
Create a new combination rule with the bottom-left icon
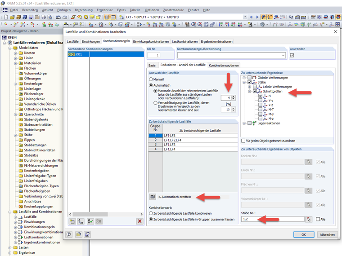tap(72, 221)
